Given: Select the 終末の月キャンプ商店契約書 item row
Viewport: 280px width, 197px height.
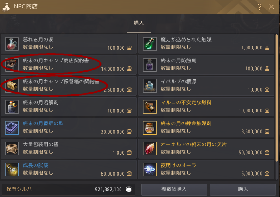Looking at the screenshot, I should [x=69, y=65].
